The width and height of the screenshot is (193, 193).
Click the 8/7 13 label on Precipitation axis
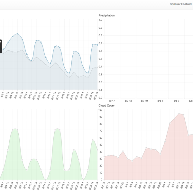pyautogui.click(x=128, y=101)
